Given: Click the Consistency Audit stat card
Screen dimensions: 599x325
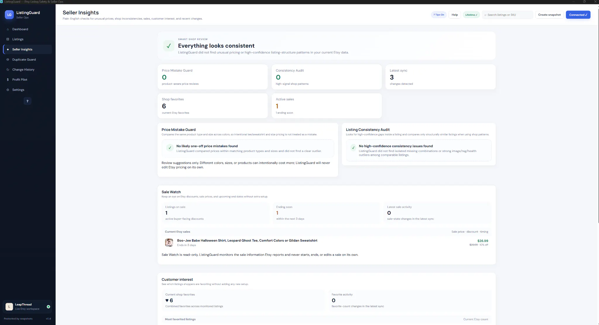Looking at the screenshot, I should [327, 77].
